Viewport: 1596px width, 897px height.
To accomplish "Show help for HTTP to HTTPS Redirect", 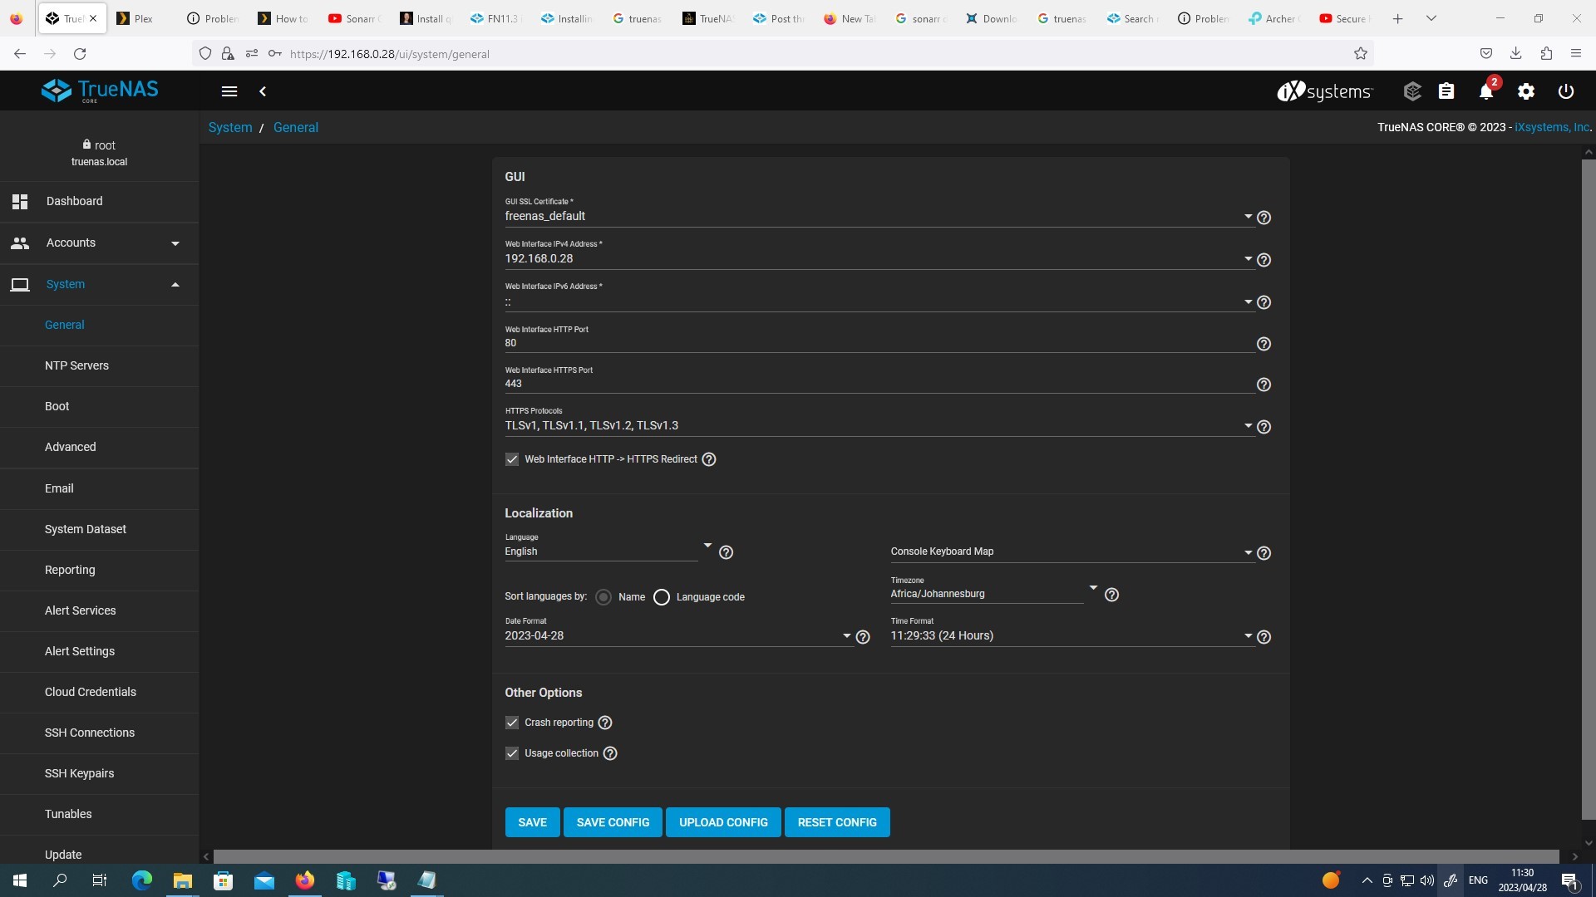I will click(x=709, y=459).
